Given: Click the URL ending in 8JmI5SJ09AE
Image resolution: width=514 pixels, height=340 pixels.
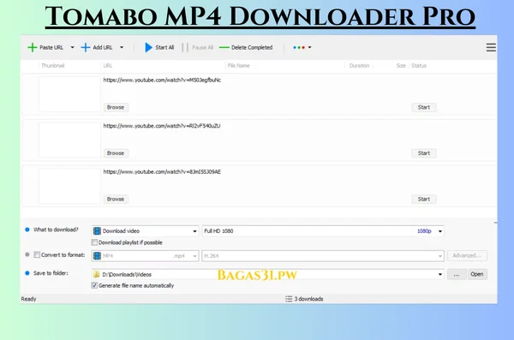Looking at the screenshot, I should point(162,172).
